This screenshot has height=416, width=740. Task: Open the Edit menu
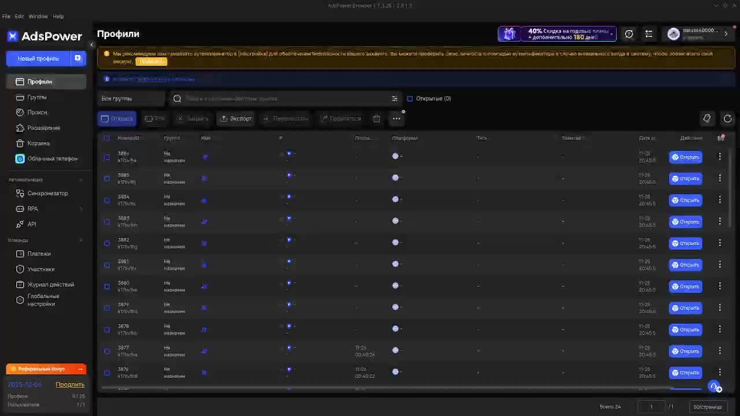click(19, 16)
